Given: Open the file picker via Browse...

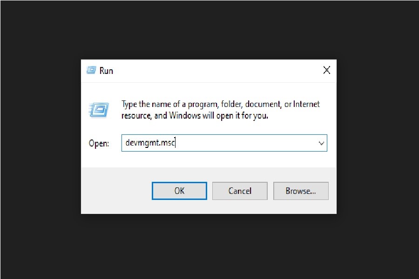Looking at the screenshot, I should (x=301, y=191).
